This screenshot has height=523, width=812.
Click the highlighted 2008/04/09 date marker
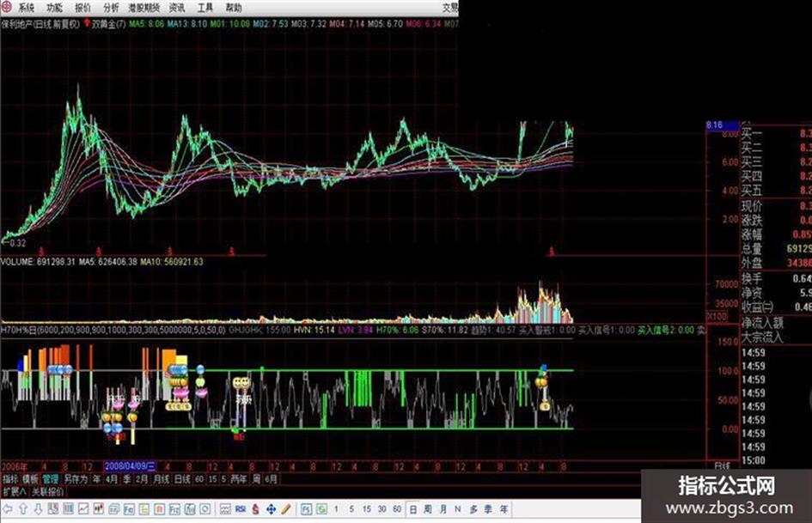(130, 466)
